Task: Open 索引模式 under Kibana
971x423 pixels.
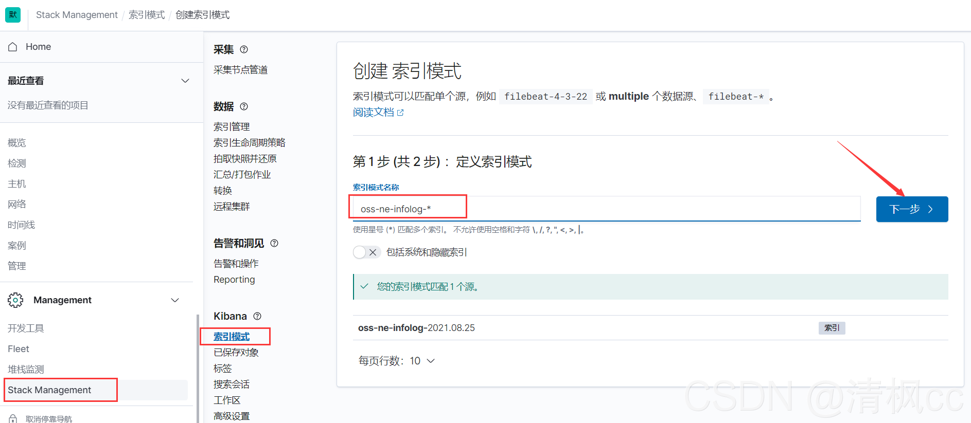Action: click(232, 337)
